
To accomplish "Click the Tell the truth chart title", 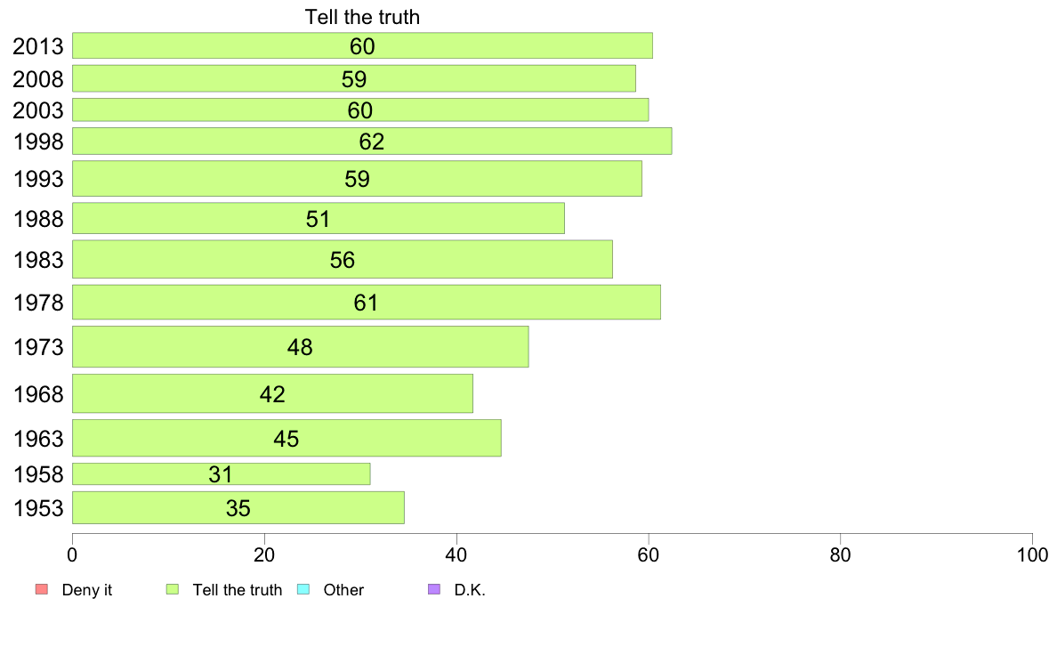I will tap(363, 17).
